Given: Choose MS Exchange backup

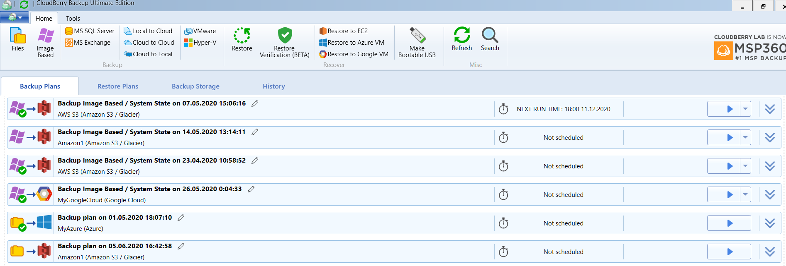Looking at the screenshot, I should pos(88,43).
